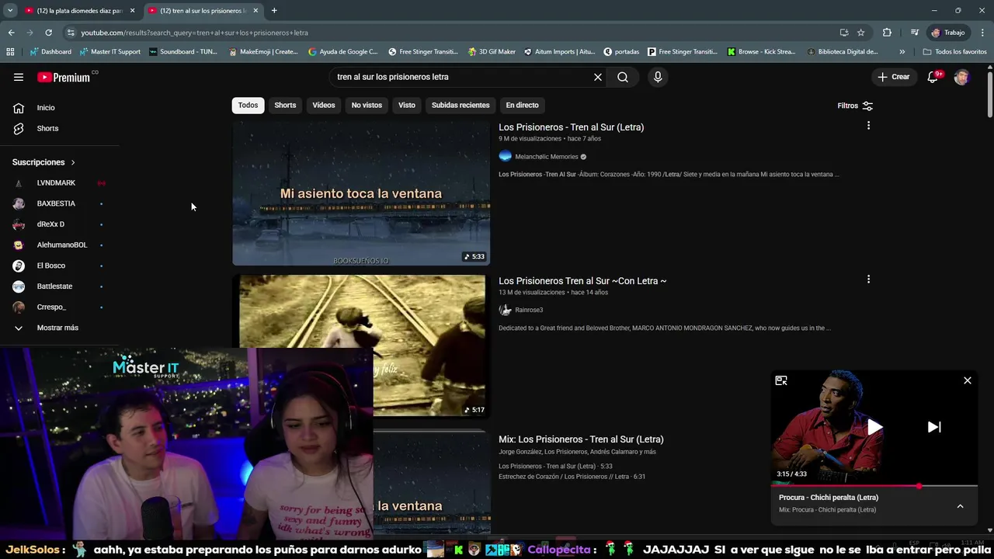
Task: Expand Mostrar más subscriptions
Action: (x=57, y=328)
